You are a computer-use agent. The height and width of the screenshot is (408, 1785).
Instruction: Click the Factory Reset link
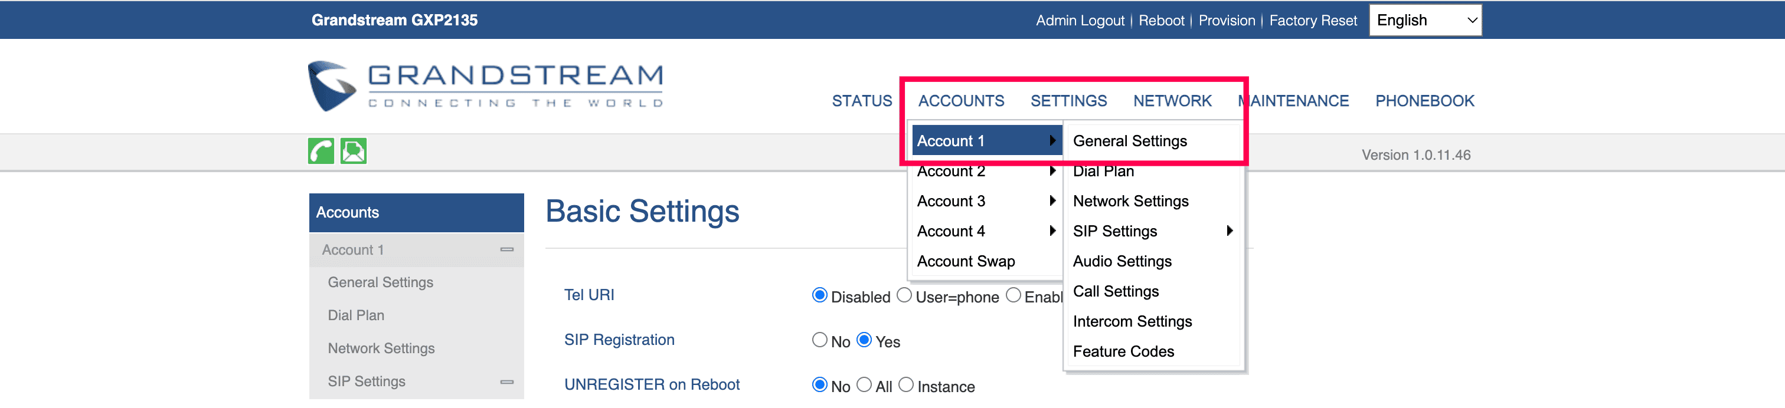pyautogui.click(x=1312, y=21)
